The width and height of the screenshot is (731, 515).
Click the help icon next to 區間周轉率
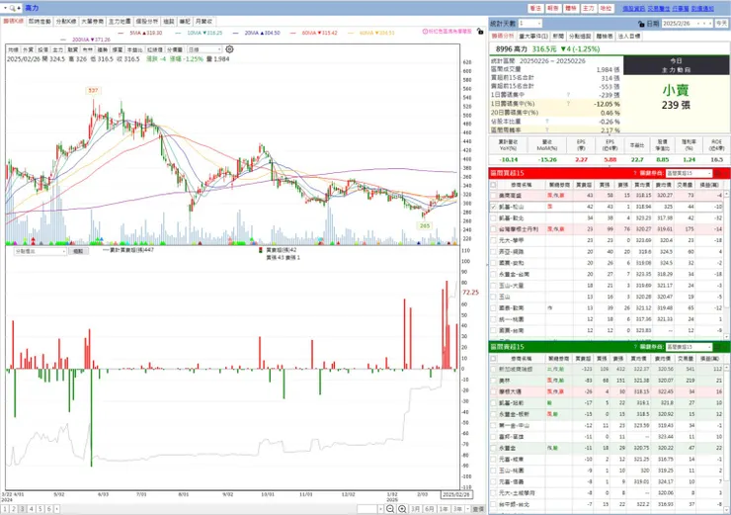[x=547, y=129]
